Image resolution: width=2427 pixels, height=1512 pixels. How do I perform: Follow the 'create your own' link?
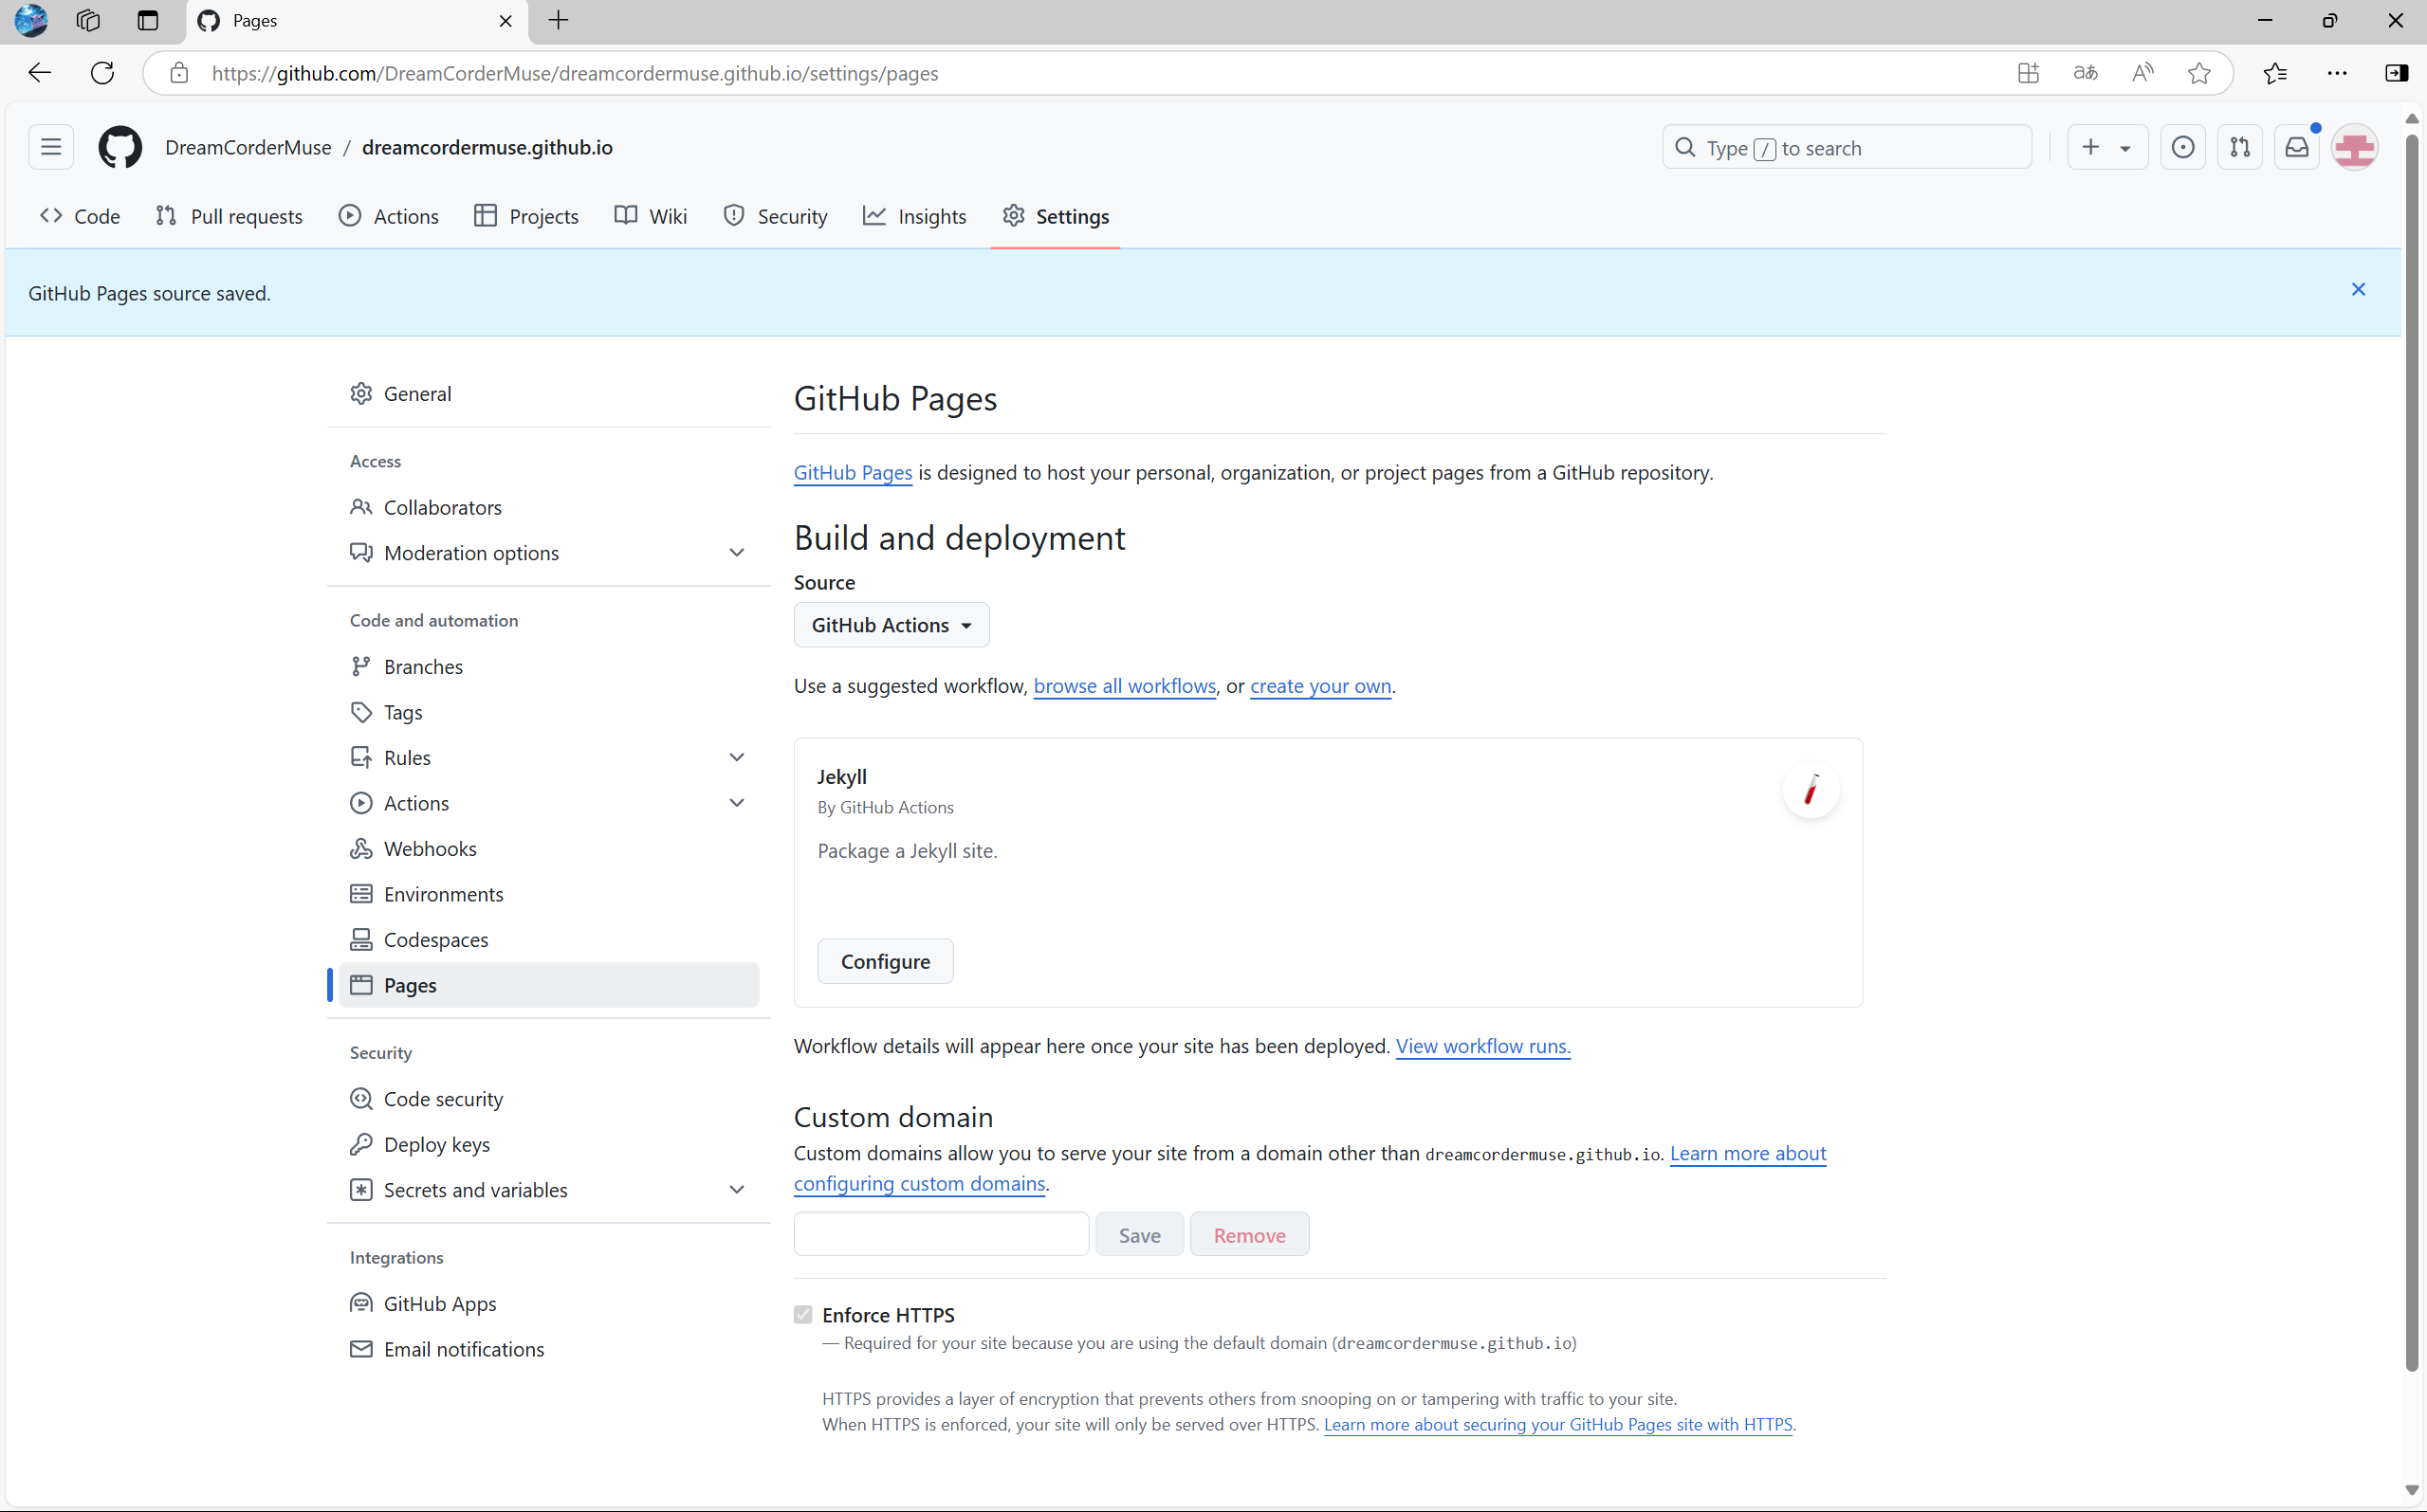(x=1320, y=686)
